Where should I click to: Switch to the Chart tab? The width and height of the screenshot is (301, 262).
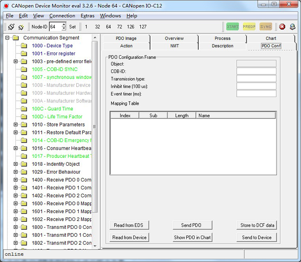click(271, 38)
